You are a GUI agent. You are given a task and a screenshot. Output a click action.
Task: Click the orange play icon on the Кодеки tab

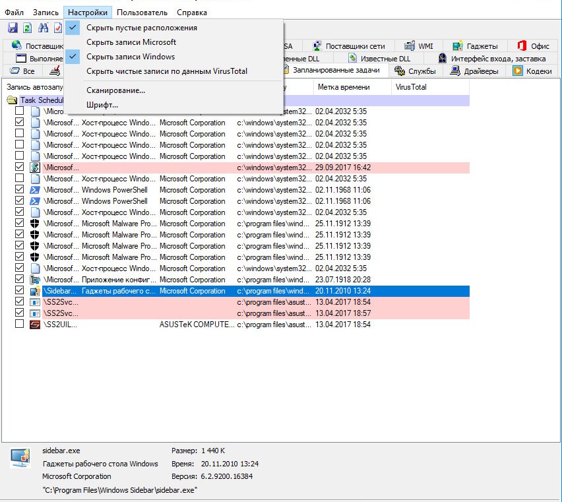point(518,71)
